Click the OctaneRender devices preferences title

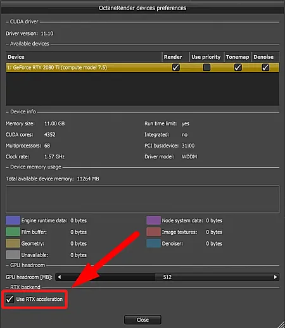click(x=142, y=8)
